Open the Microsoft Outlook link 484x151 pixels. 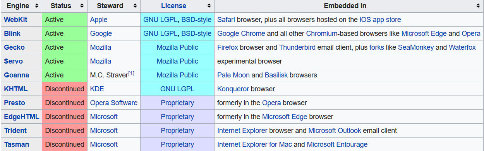tap(335, 131)
